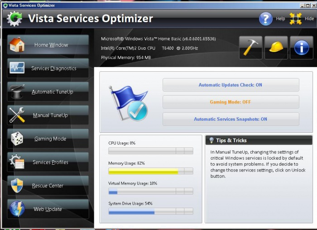Open Web Update sidebar label

click(x=48, y=209)
